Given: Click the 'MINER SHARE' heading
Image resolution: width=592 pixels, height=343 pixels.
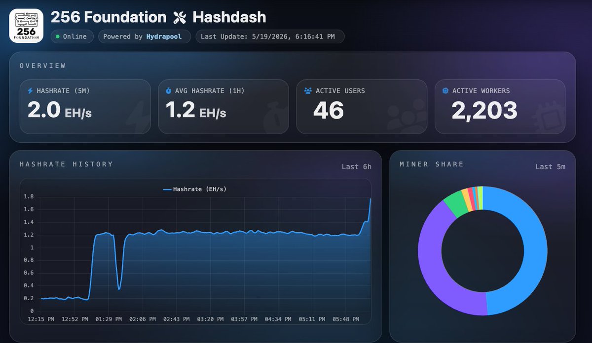Looking at the screenshot, I should [x=432, y=164].
